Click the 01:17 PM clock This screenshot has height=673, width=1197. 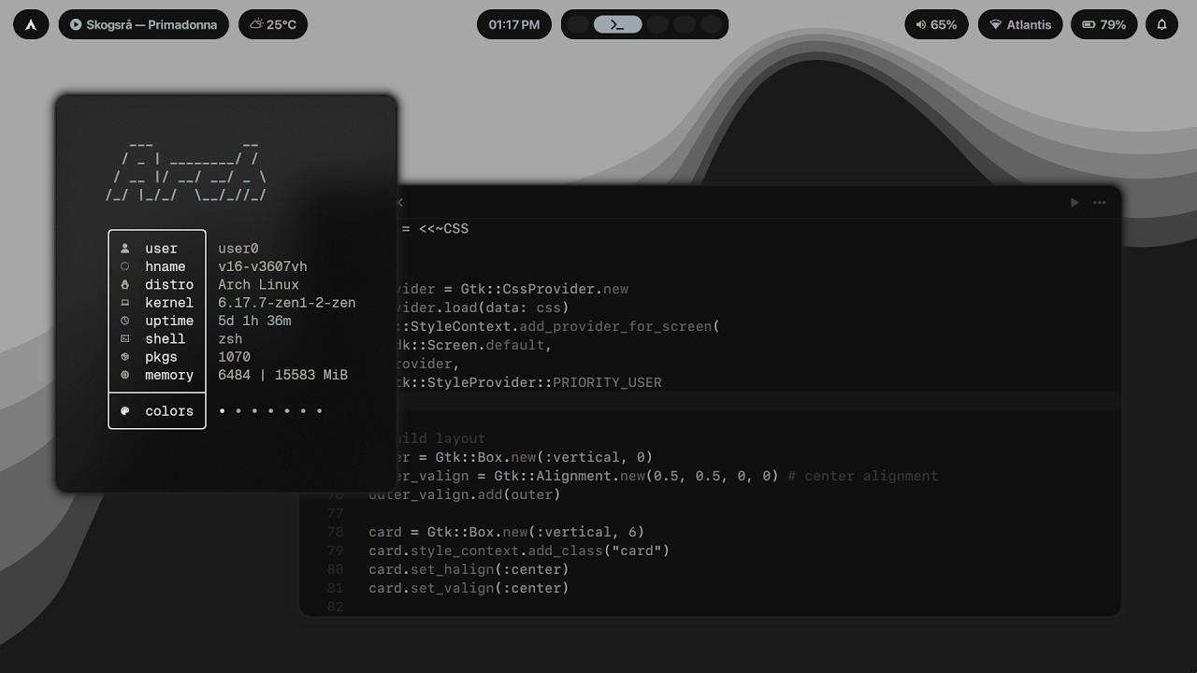(x=514, y=24)
